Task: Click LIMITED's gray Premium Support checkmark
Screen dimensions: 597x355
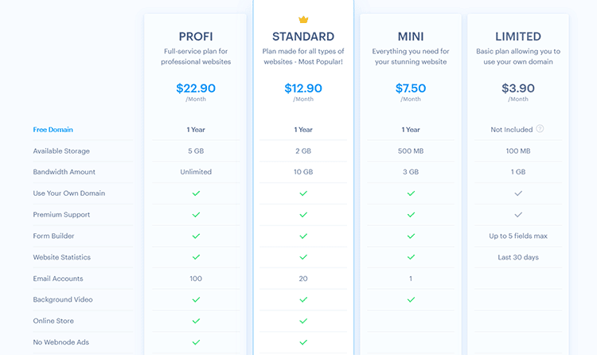Action: point(518,215)
